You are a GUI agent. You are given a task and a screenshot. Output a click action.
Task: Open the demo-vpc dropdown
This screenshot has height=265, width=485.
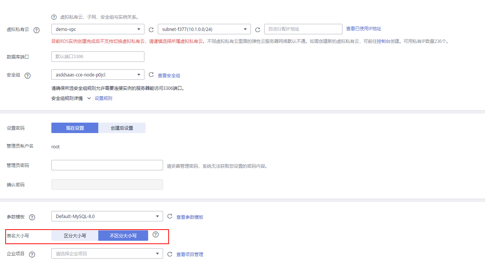tap(98, 29)
